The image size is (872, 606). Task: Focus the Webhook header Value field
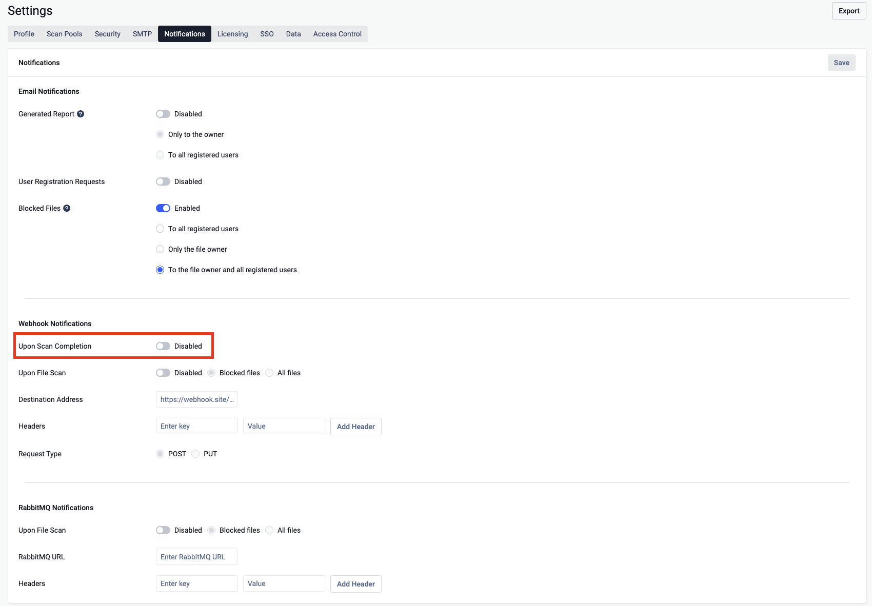coord(284,426)
